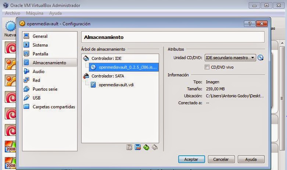Click the Carpetas compartidas folder icon

[26, 106]
